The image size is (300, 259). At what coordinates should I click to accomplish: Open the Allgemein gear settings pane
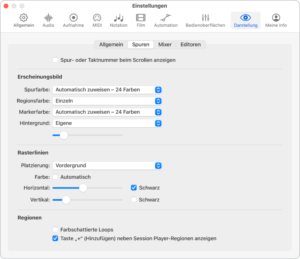coord(24,20)
